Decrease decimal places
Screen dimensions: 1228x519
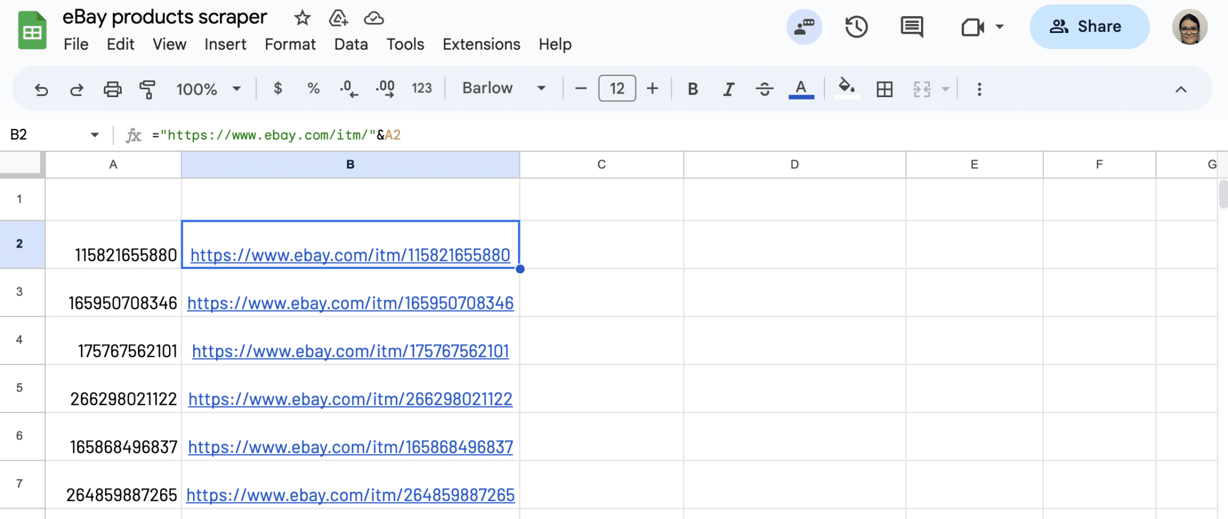click(349, 89)
